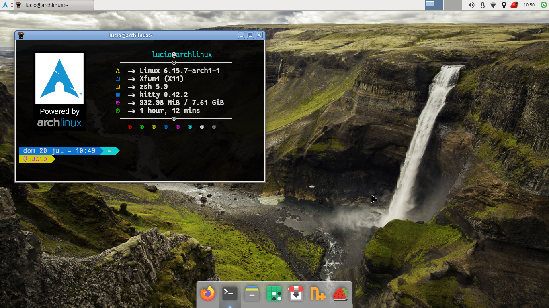Open the Arch Linux applications menu
Screen dimensions: 549x308
5,5
